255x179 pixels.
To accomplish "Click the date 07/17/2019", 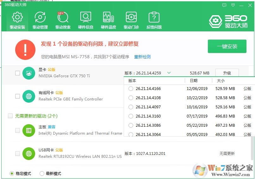I will pos(197,116).
